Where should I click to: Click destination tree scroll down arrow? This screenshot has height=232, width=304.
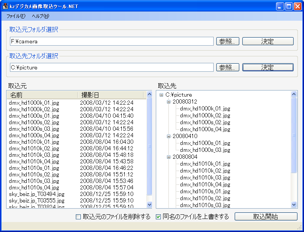pos(294,204)
